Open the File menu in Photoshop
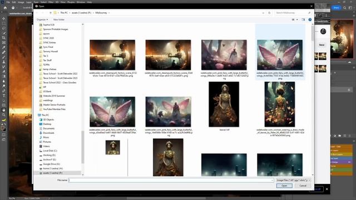356x200 pixels. coord(8,2)
